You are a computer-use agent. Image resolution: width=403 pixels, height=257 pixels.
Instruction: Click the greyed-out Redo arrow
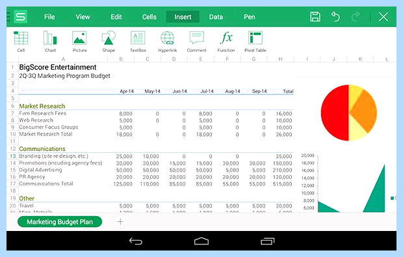pyautogui.click(x=356, y=17)
